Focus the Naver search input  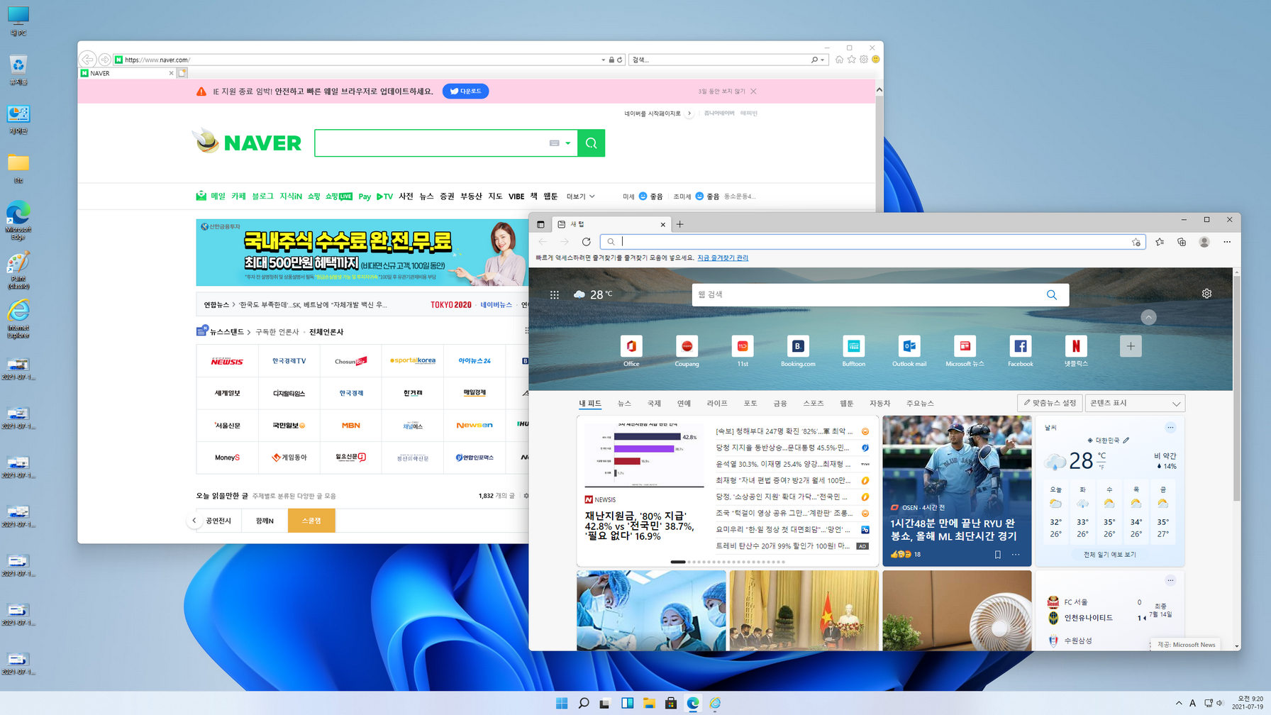click(x=430, y=143)
